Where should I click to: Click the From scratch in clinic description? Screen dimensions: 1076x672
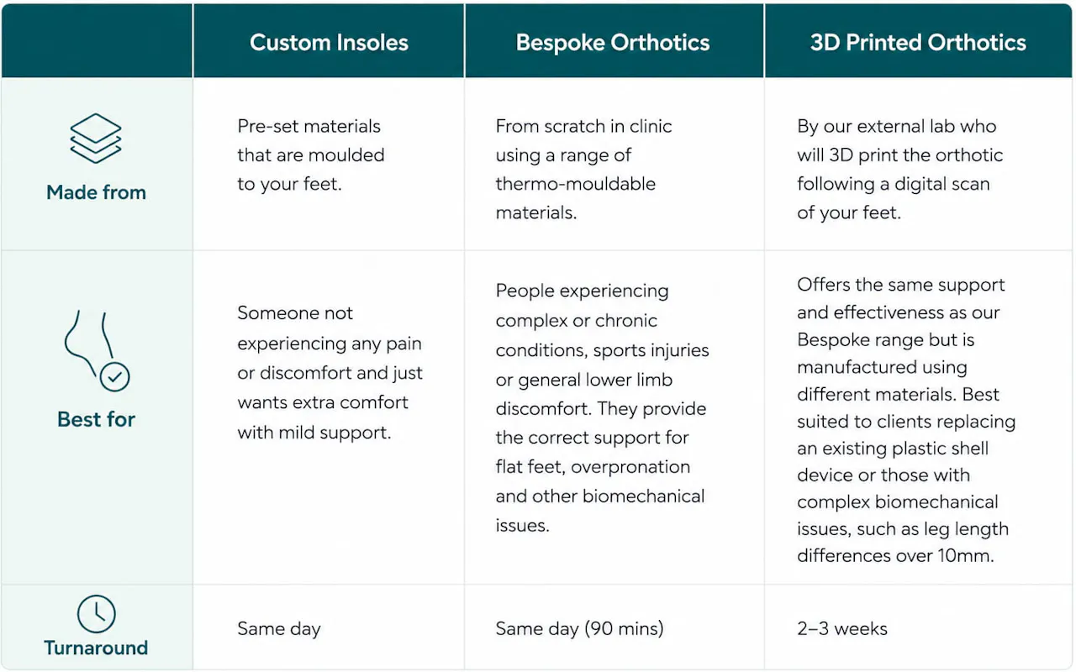pyautogui.click(x=583, y=170)
